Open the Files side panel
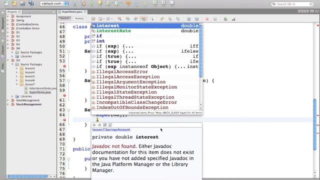 click(2, 68)
